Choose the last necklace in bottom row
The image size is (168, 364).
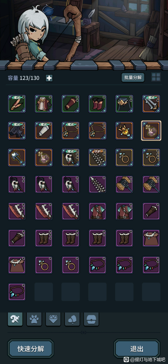point(17,292)
